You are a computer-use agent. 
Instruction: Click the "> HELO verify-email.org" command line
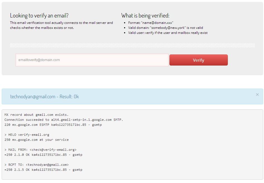[x=27, y=135]
